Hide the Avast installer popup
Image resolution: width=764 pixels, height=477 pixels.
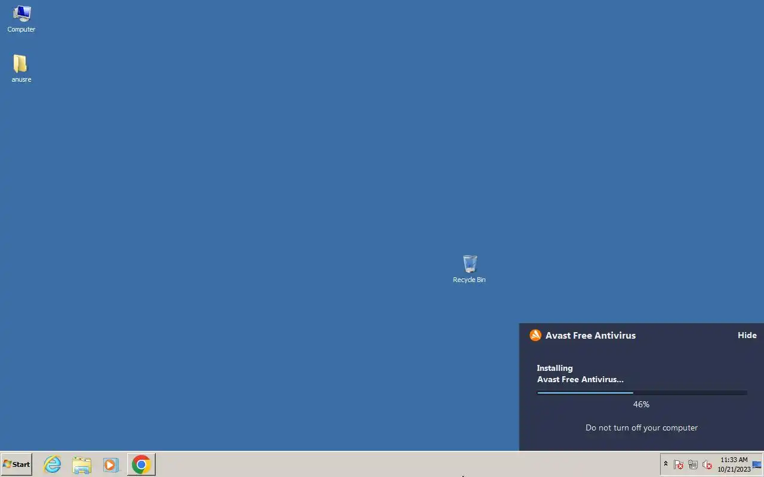pos(747,335)
